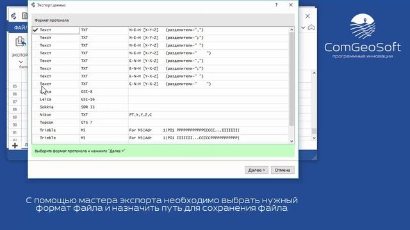Select Текст TXT N-E-H space delimiter row
The height and width of the screenshot is (230, 410).
pyautogui.click(x=160, y=45)
